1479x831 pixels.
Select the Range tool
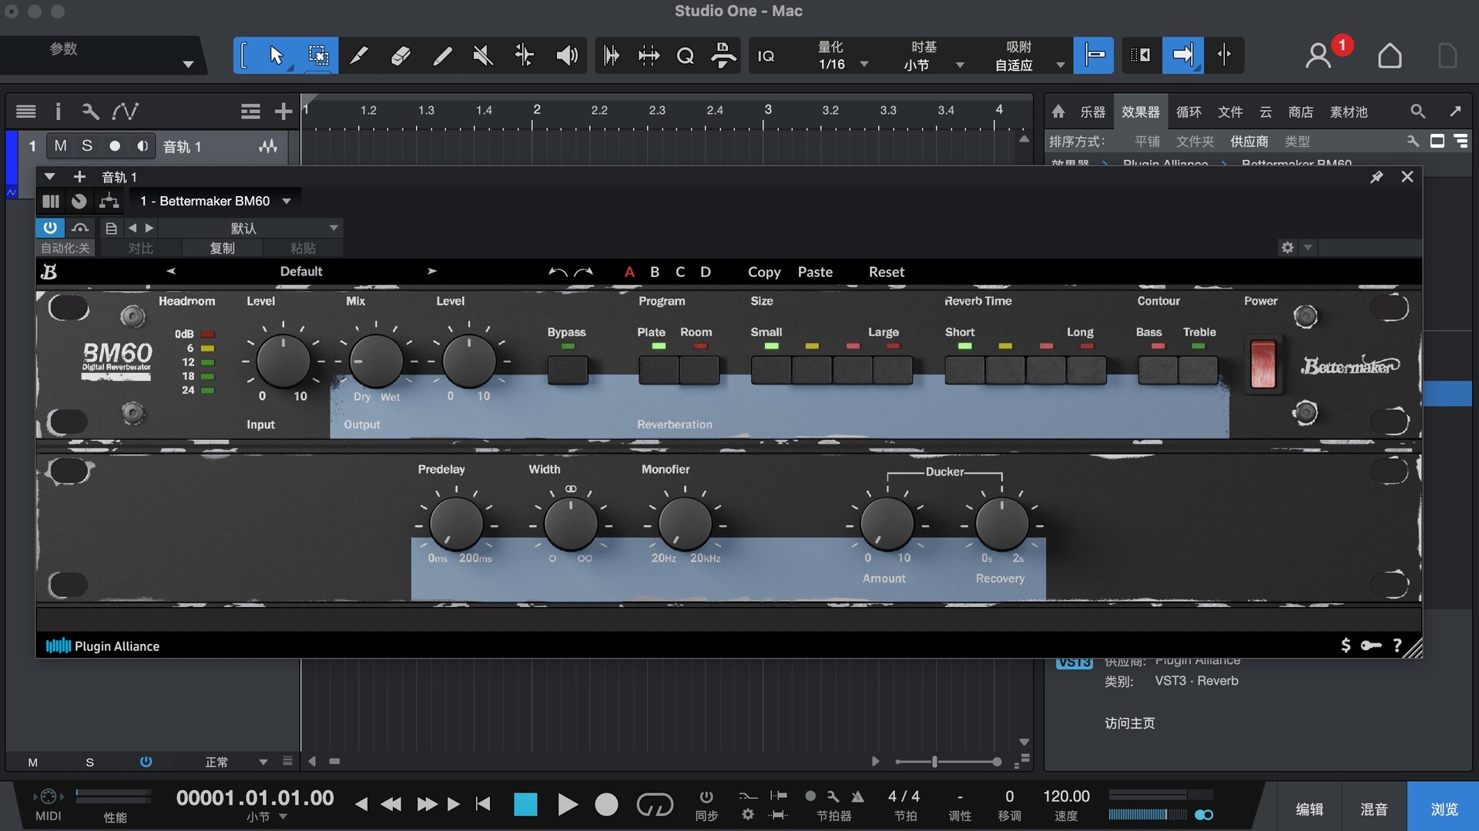[x=317, y=55]
